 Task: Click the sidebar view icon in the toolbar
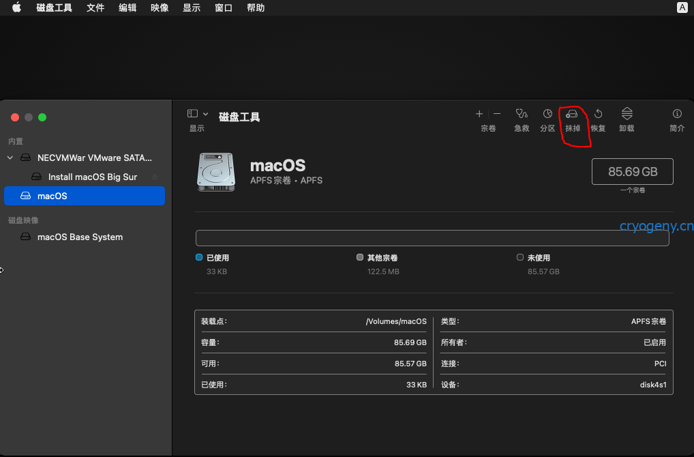(192, 114)
